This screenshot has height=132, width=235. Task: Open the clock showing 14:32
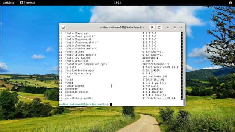pos(117,3)
